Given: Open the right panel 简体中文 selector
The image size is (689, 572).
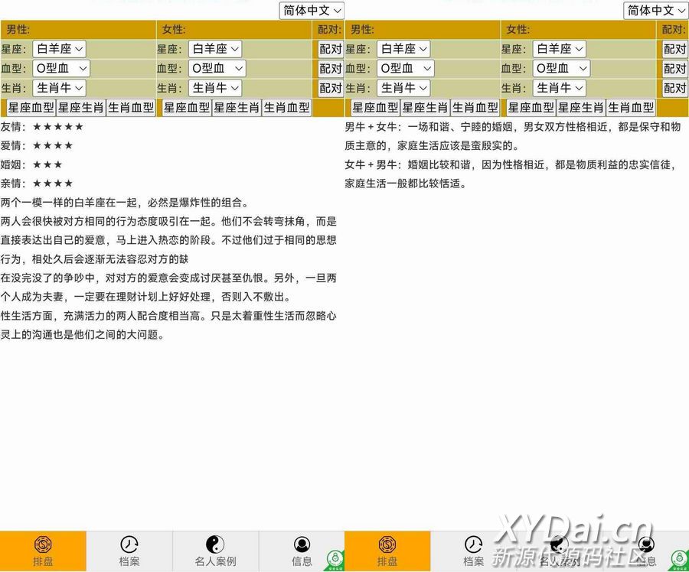Looking at the screenshot, I should [655, 11].
